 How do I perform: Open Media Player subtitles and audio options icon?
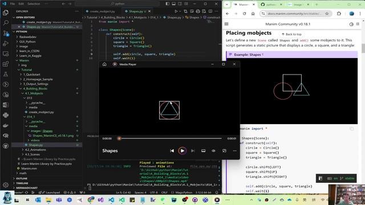(203, 150)
